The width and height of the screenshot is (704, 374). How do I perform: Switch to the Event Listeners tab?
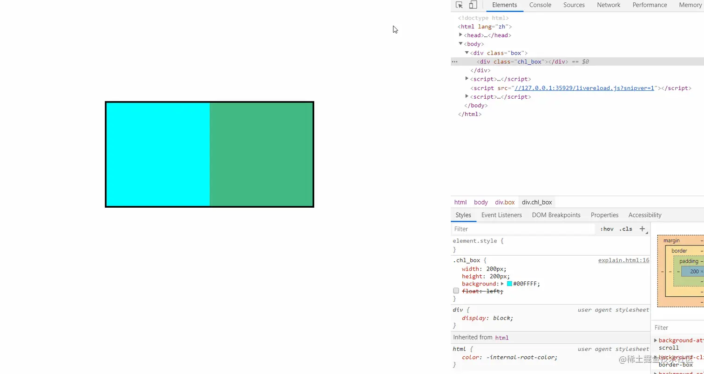[501, 215]
